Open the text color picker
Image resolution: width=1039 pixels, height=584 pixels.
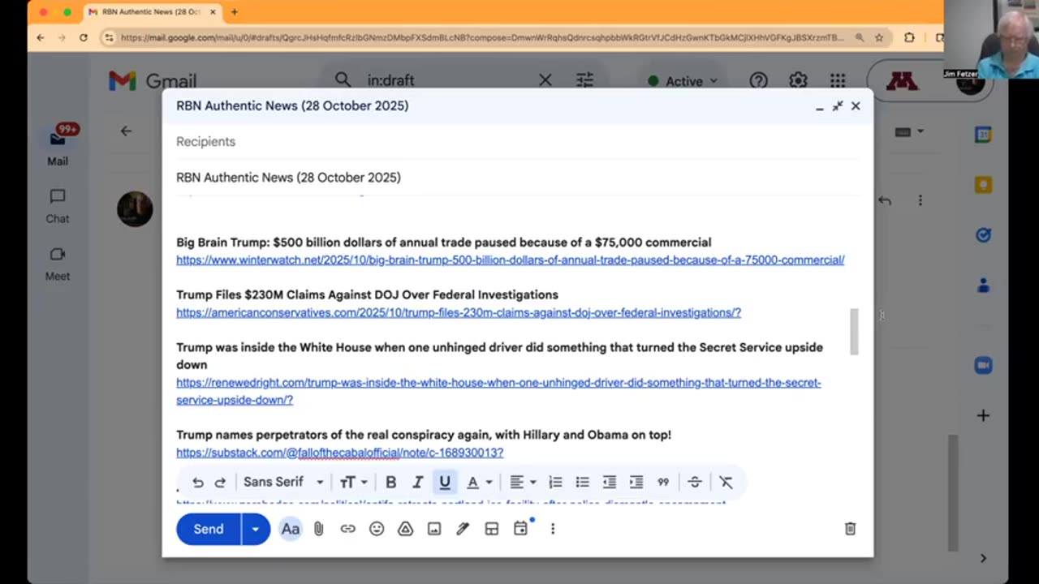pyautogui.click(x=479, y=482)
